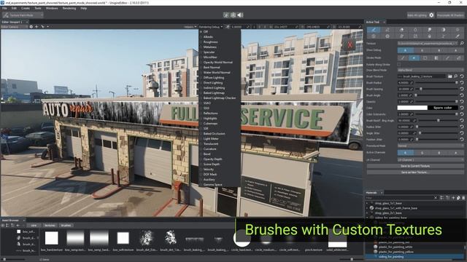Select the second tool icon in Active Tool panel

(387, 30)
